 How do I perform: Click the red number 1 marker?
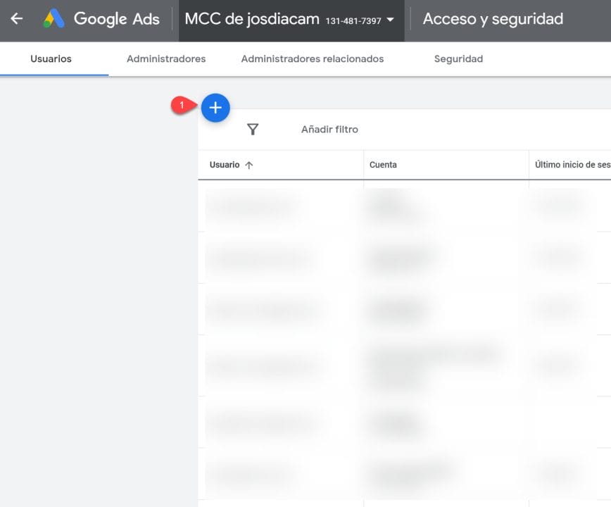pyautogui.click(x=182, y=106)
